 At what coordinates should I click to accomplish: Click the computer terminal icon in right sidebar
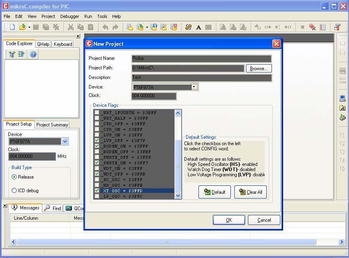point(343,98)
